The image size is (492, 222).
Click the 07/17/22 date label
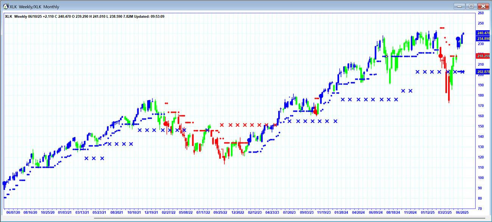point(204,212)
